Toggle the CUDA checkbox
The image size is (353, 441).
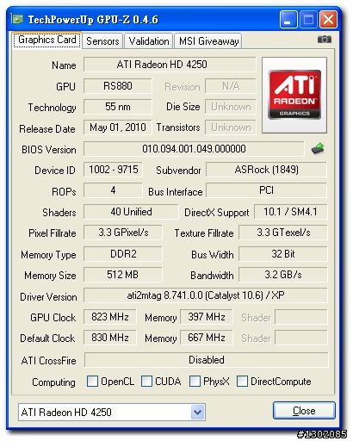tap(146, 382)
